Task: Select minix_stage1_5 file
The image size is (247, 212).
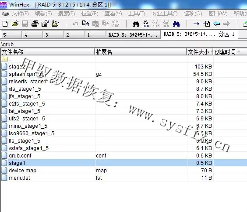Action: coord(28,126)
